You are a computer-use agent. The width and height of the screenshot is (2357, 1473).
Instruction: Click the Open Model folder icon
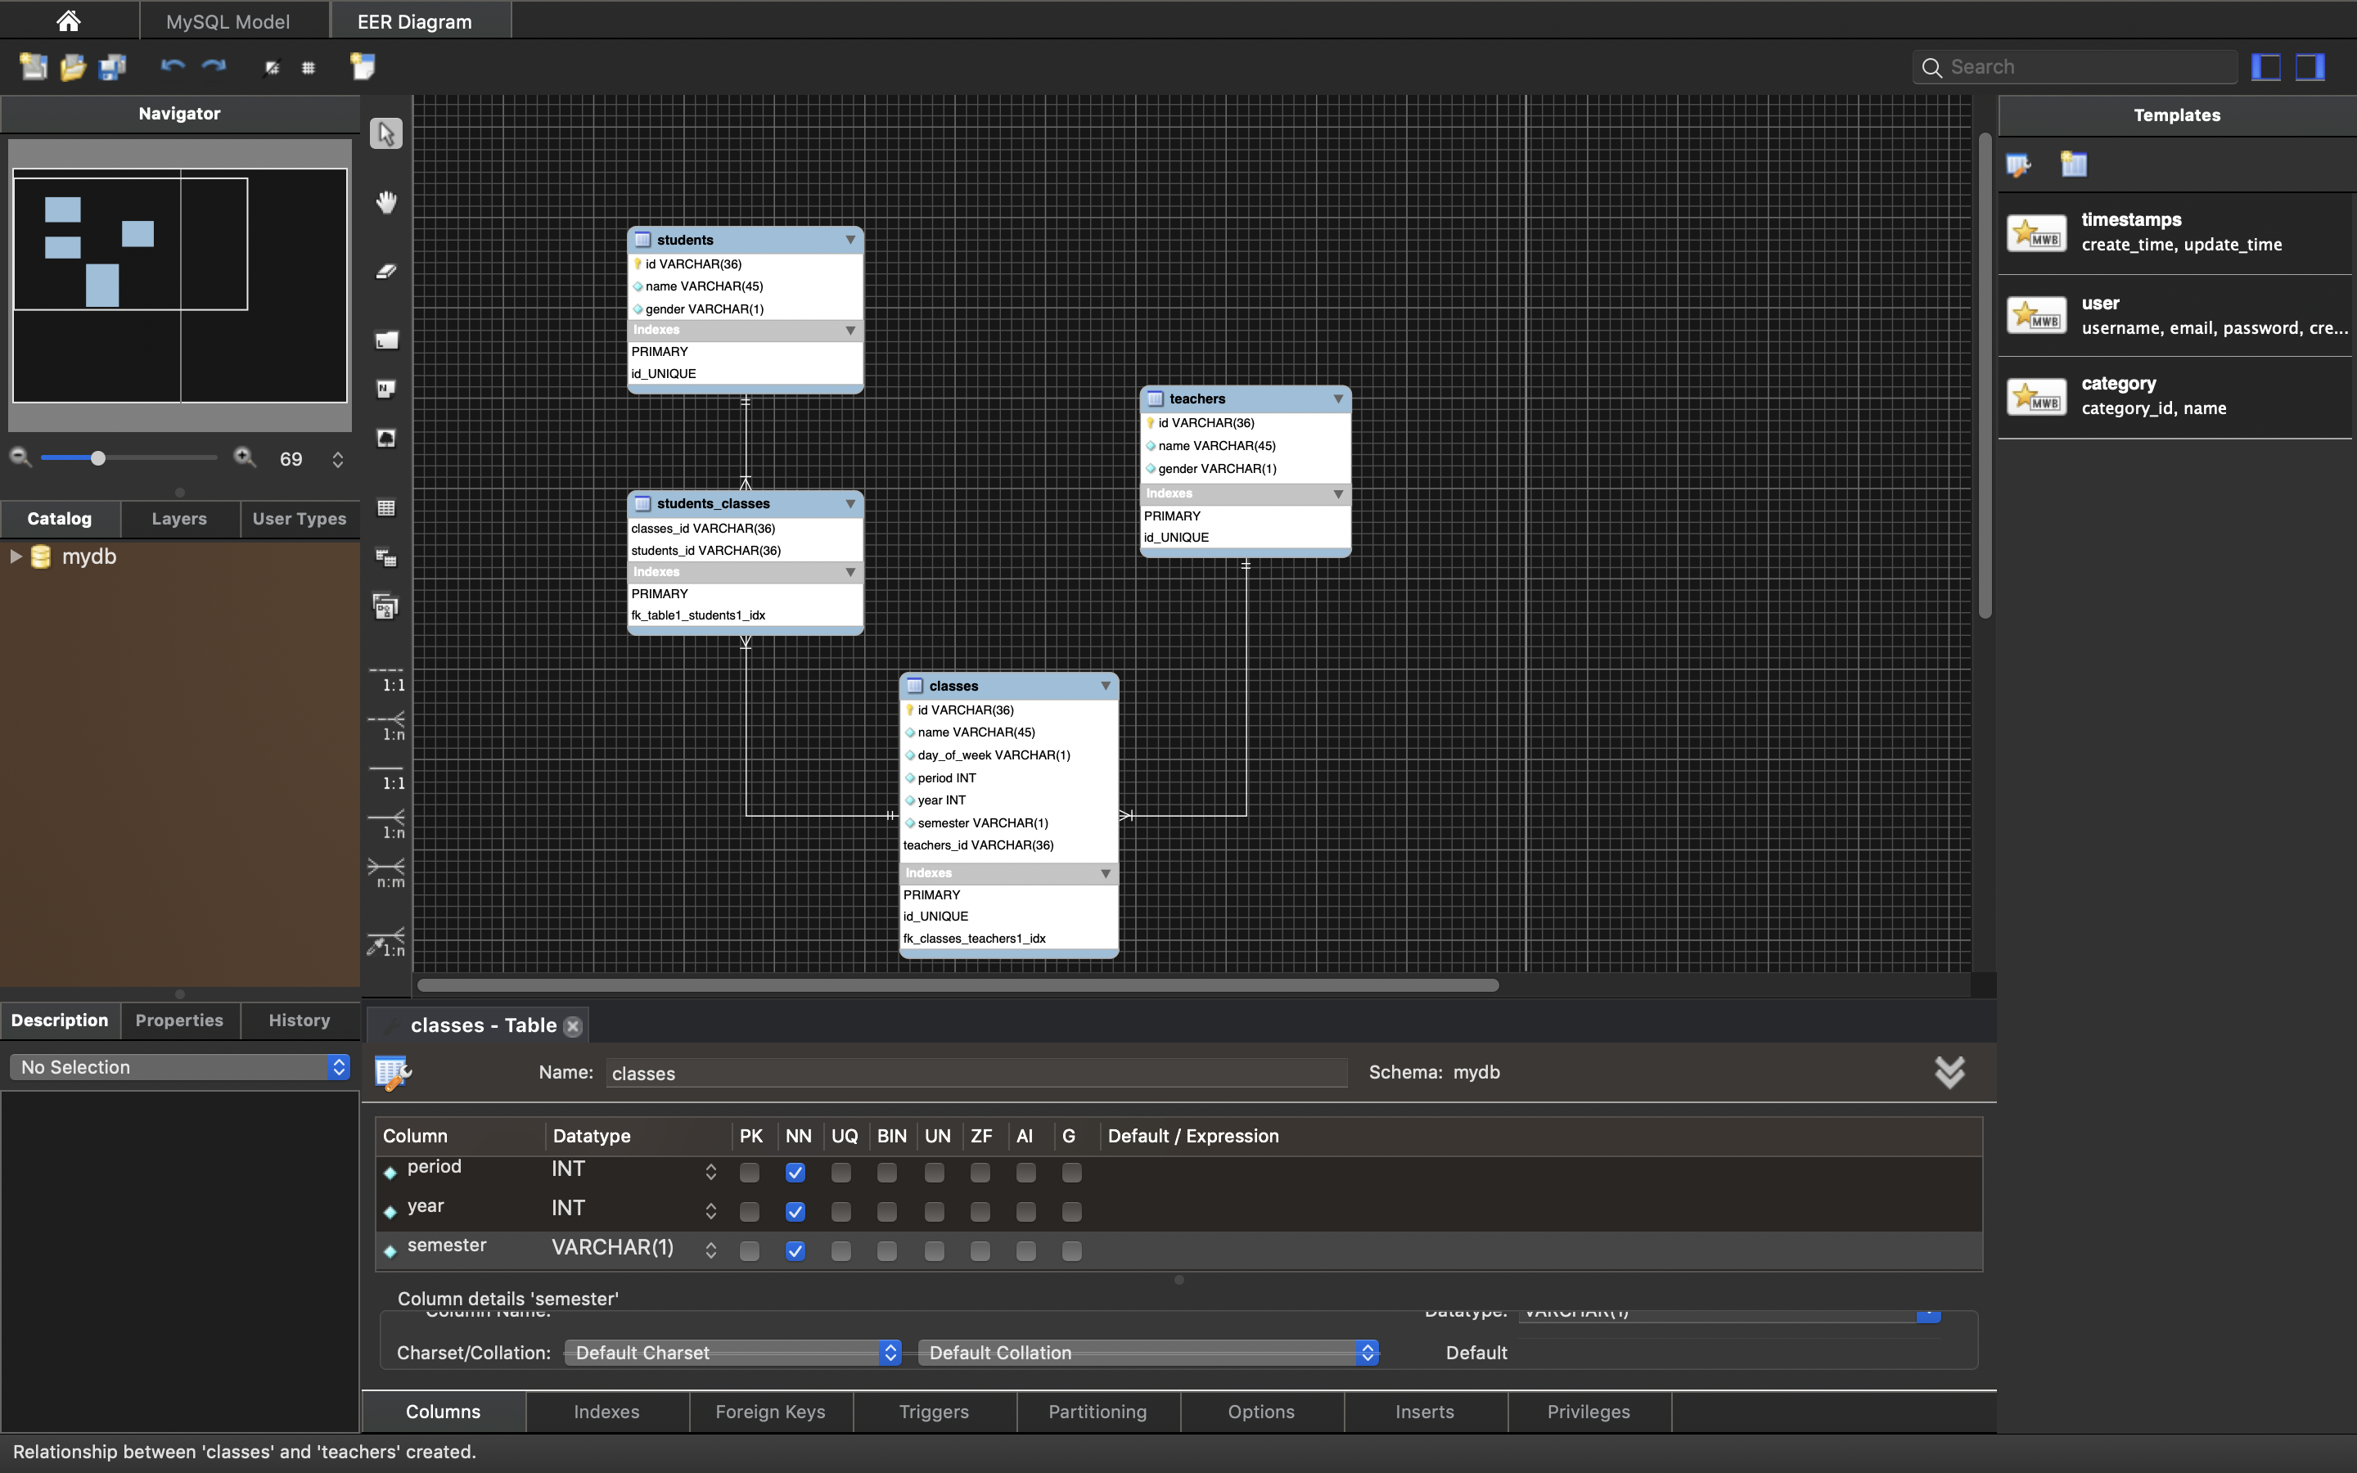point(73,66)
